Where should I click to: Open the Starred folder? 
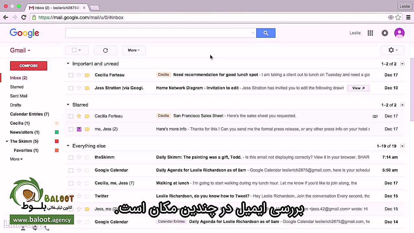point(16,87)
